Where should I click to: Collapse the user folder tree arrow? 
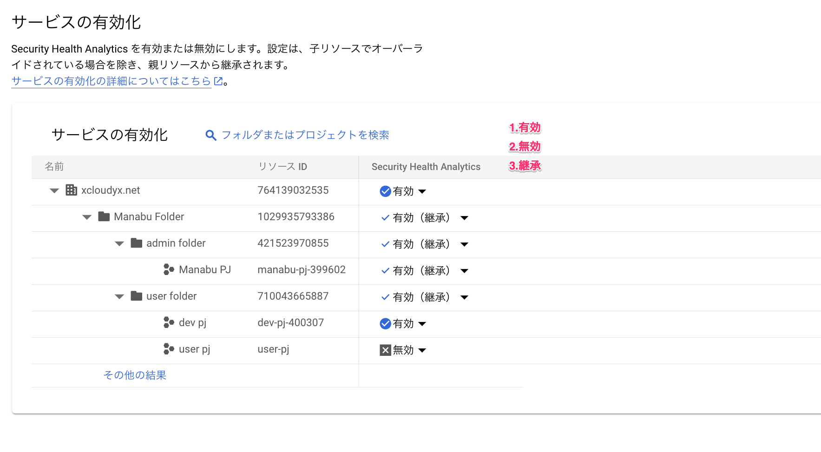(x=119, y=296)
